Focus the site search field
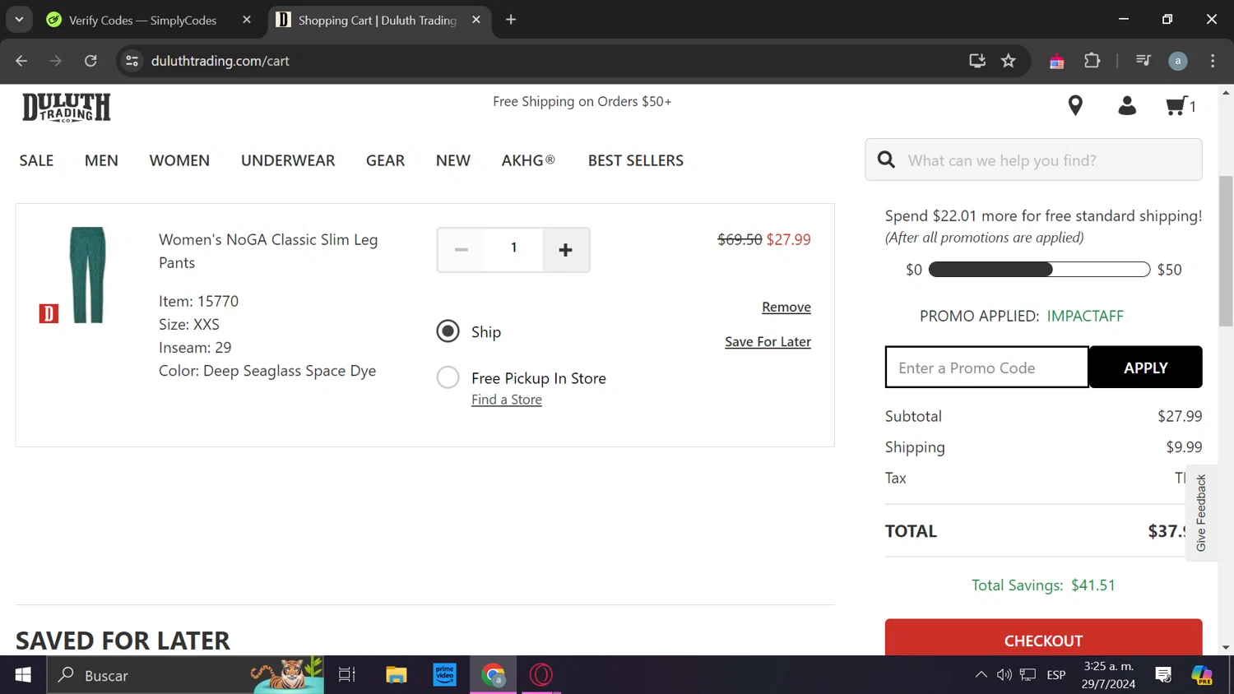 pyautogui.click(x=1033, y=160)
